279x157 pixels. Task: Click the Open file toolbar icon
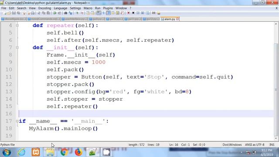coord(9,13)
